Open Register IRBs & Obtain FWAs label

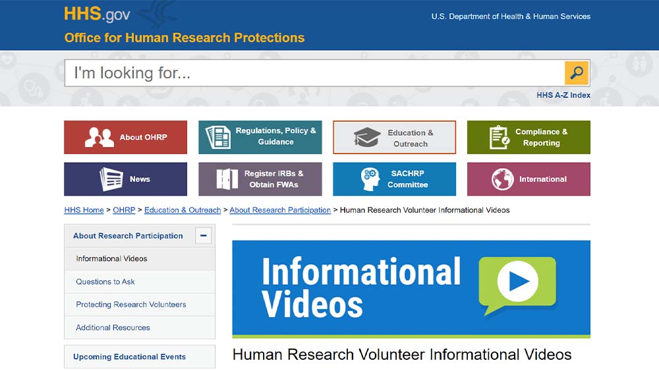[273, 179]
